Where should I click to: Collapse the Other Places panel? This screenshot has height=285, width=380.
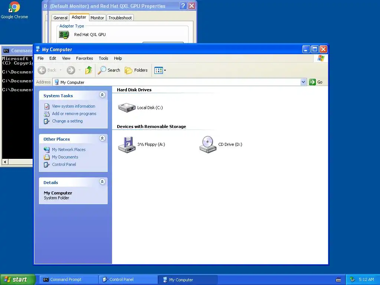coord(102,138)
